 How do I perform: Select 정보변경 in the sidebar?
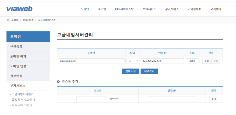[x=28, y=76]
